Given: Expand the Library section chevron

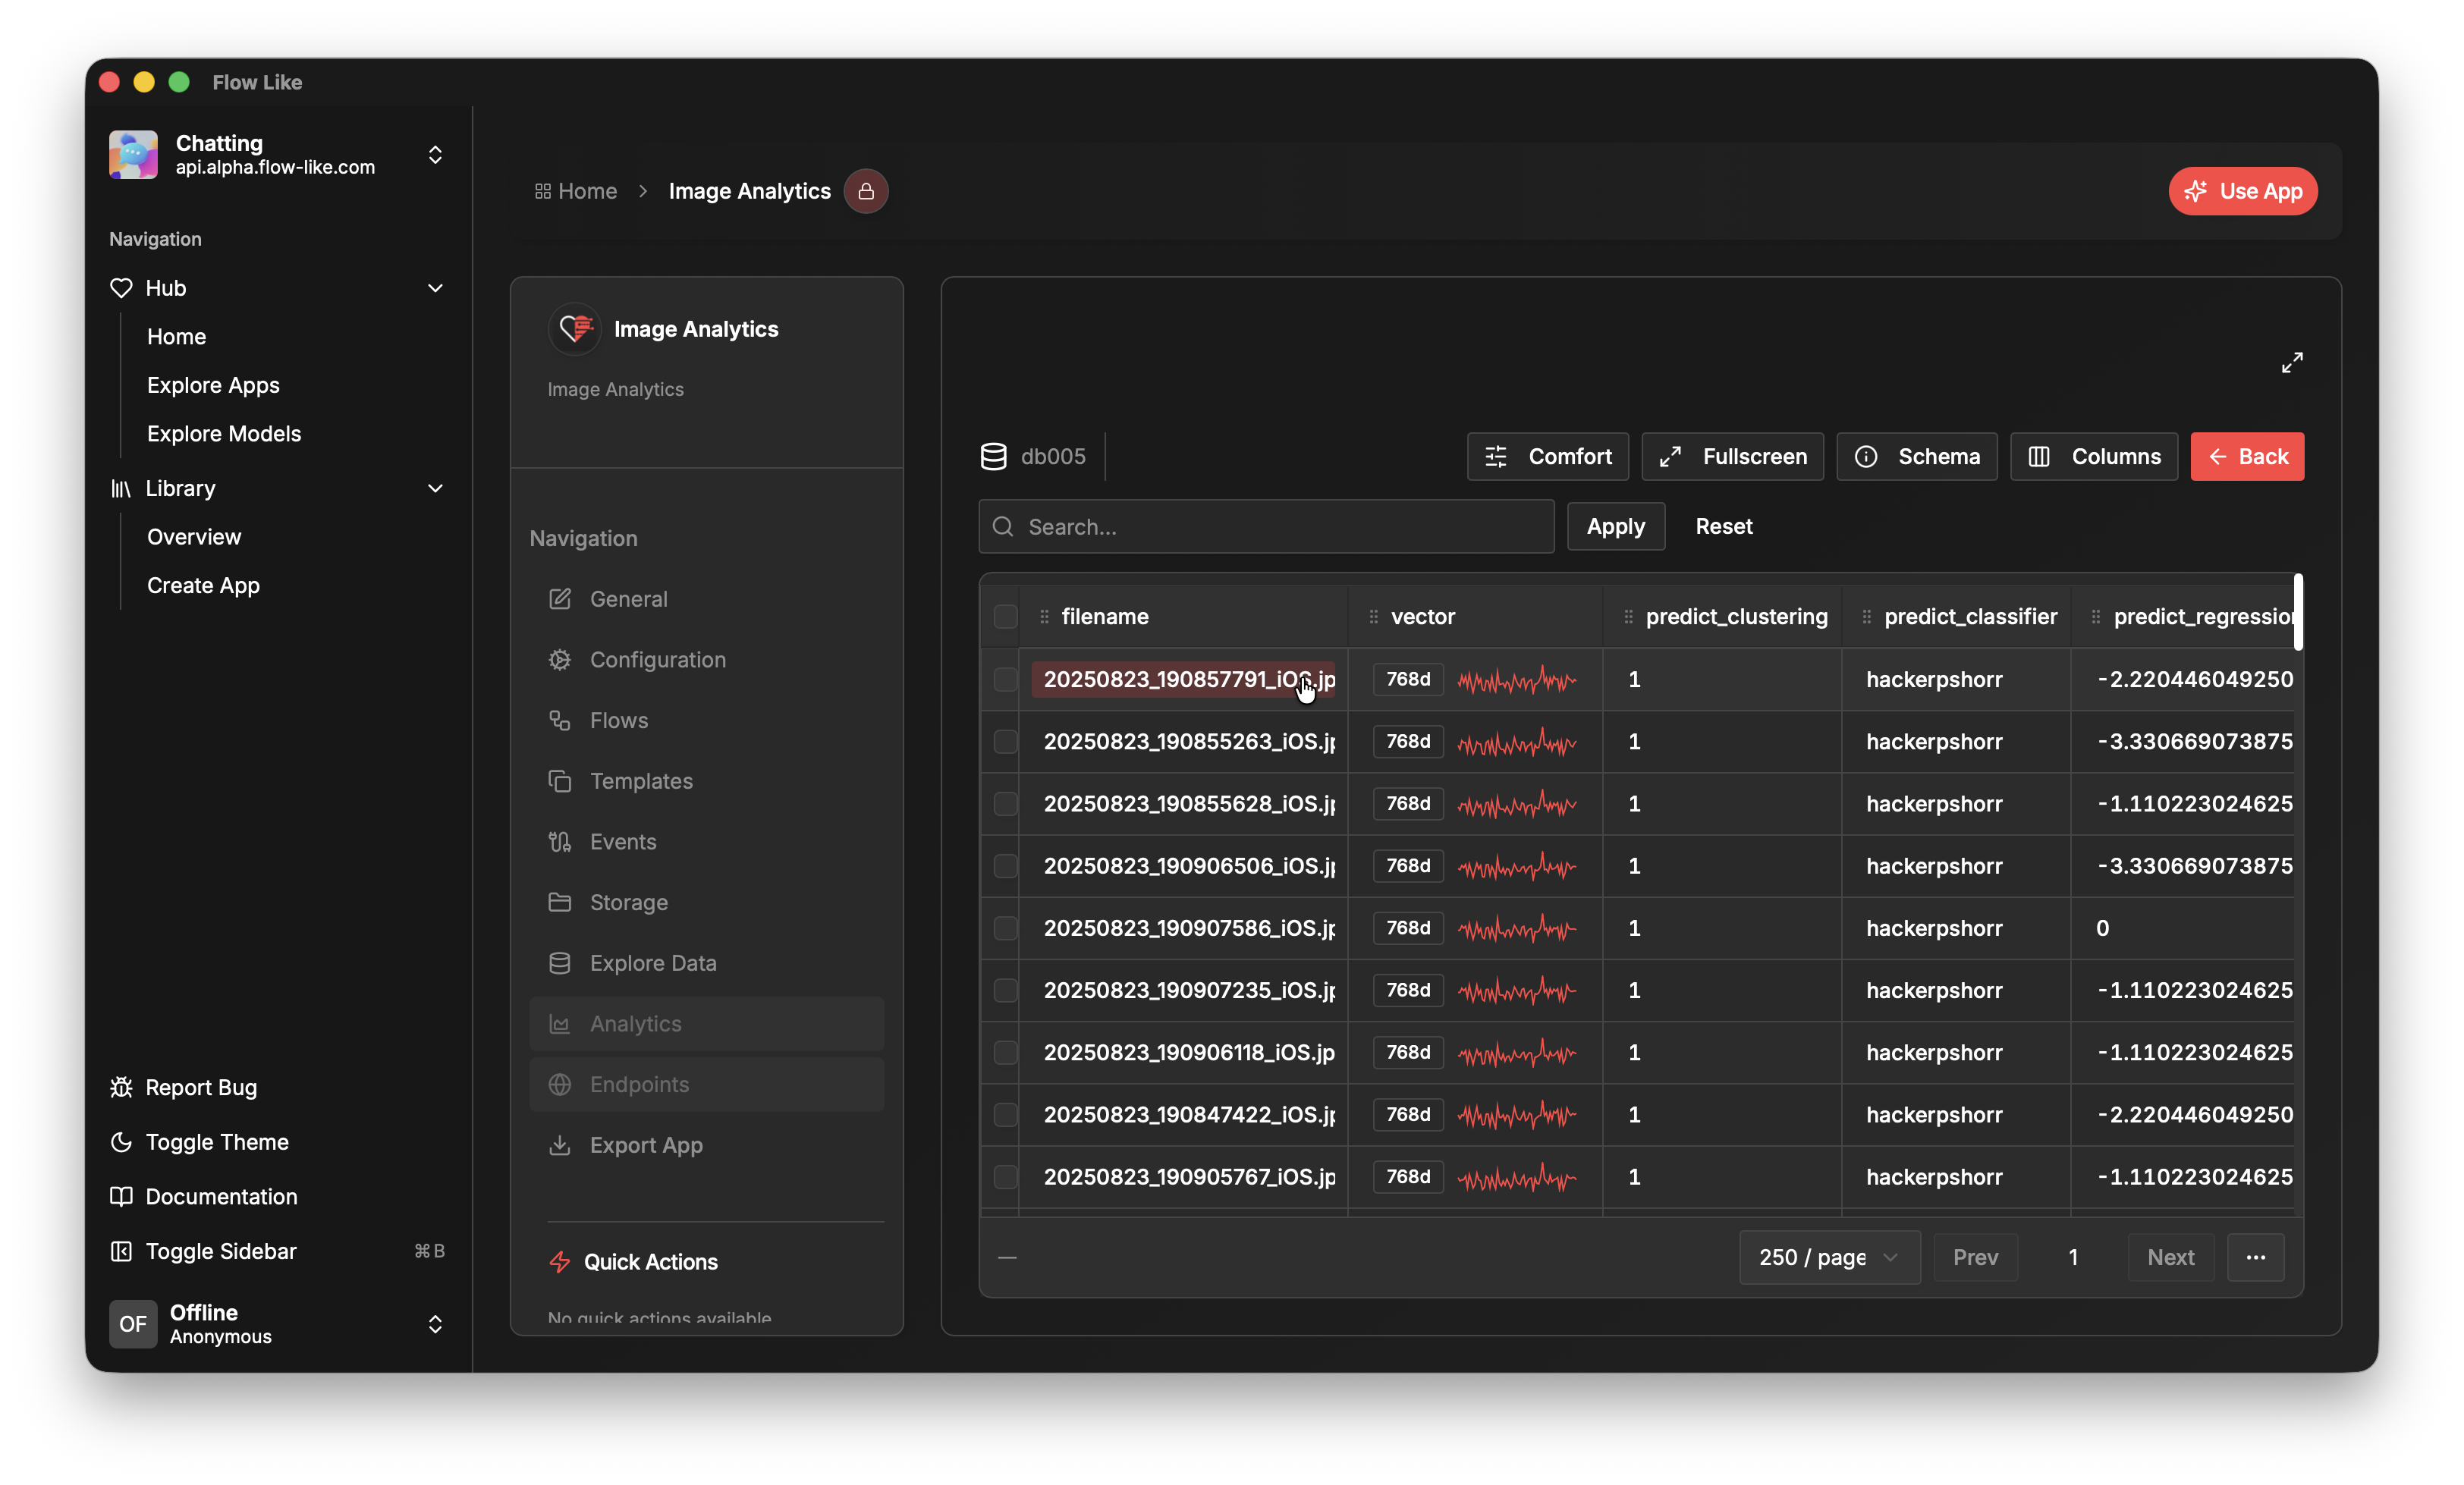Looking at the screenshot, I should click(x=435, y=489).
